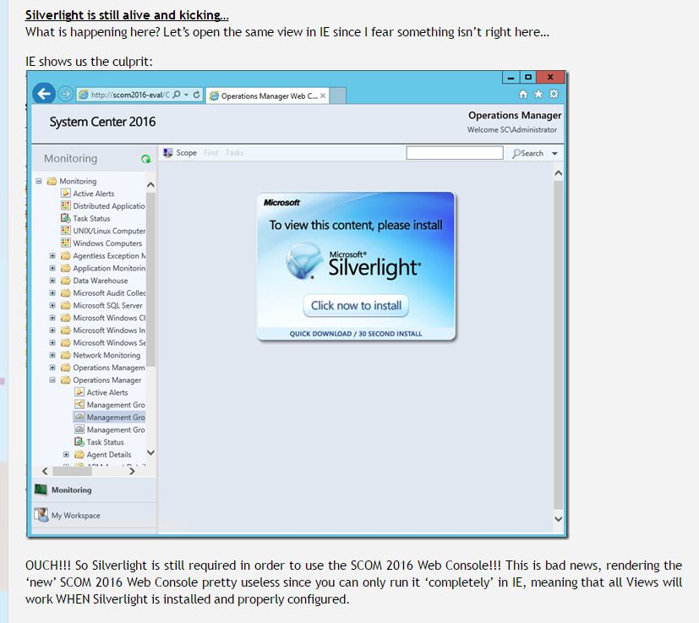
Task: Select Distributed Applications view
Action: coord(109,206)
